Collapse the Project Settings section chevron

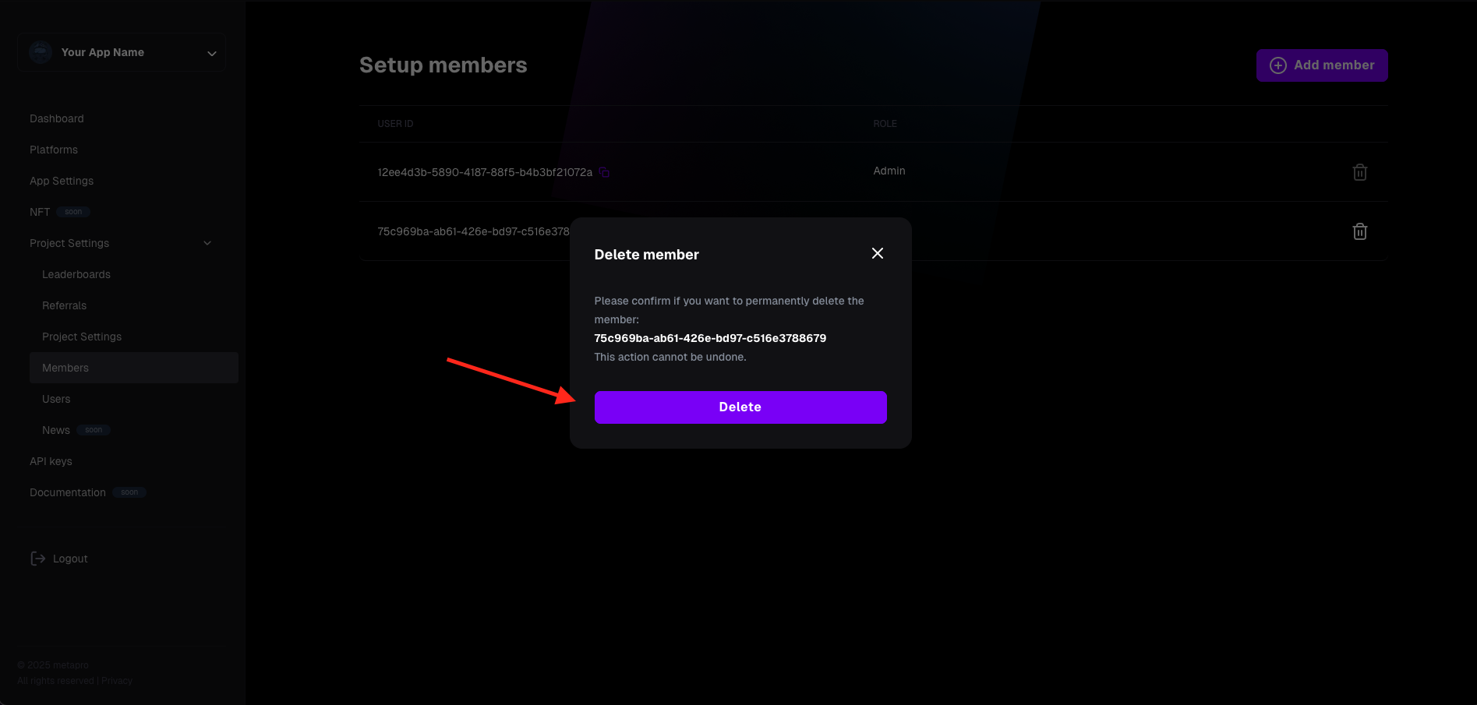(x=207, y=243)
